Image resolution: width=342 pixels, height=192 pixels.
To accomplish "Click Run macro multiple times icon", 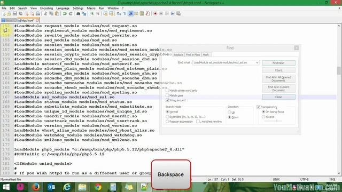I will [173, 14].
